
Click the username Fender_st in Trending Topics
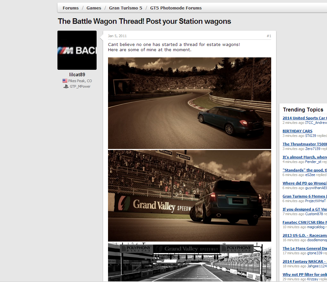tap(313, 162)
